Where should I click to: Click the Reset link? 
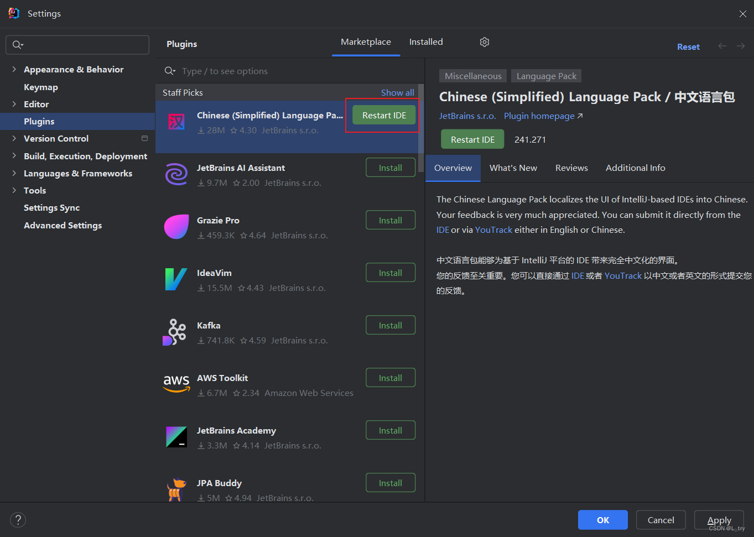pos(688,47)
